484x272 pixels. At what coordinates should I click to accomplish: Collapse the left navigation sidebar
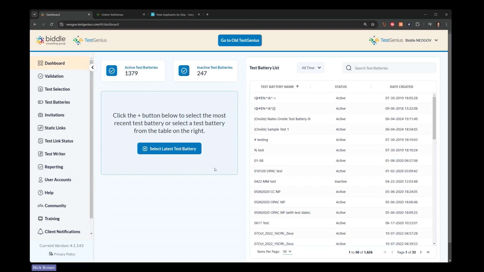[93, 68]
